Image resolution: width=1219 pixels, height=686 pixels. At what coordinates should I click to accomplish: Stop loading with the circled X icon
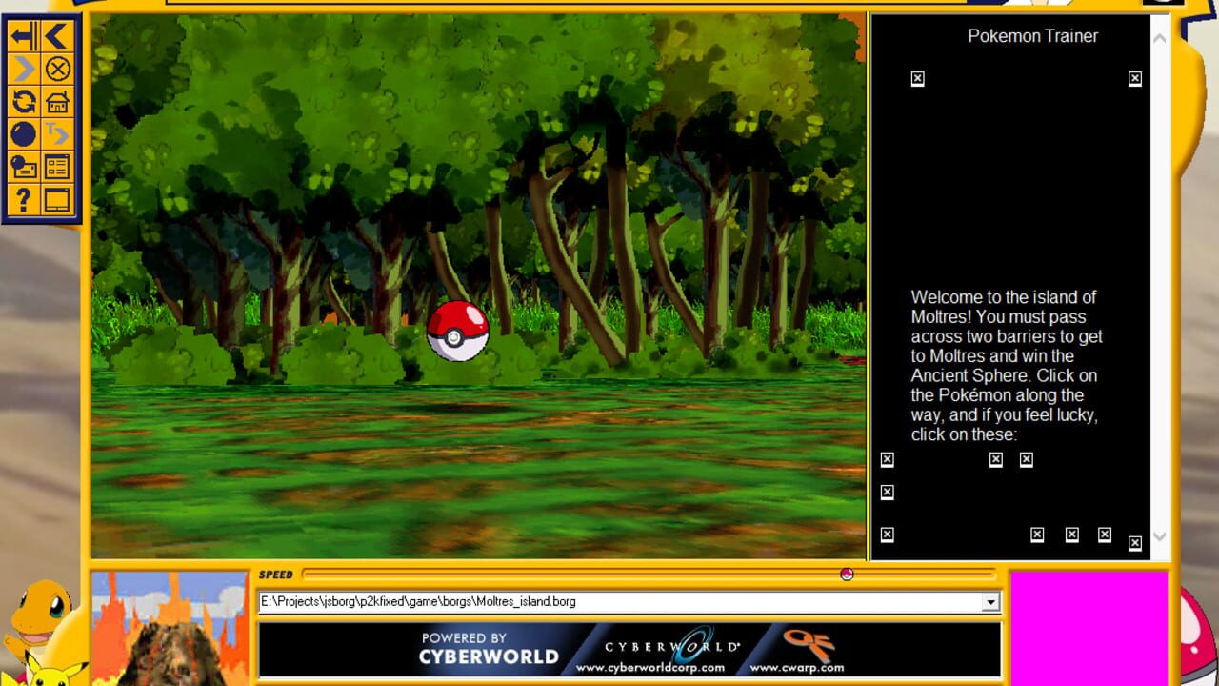tap(57, 70)
